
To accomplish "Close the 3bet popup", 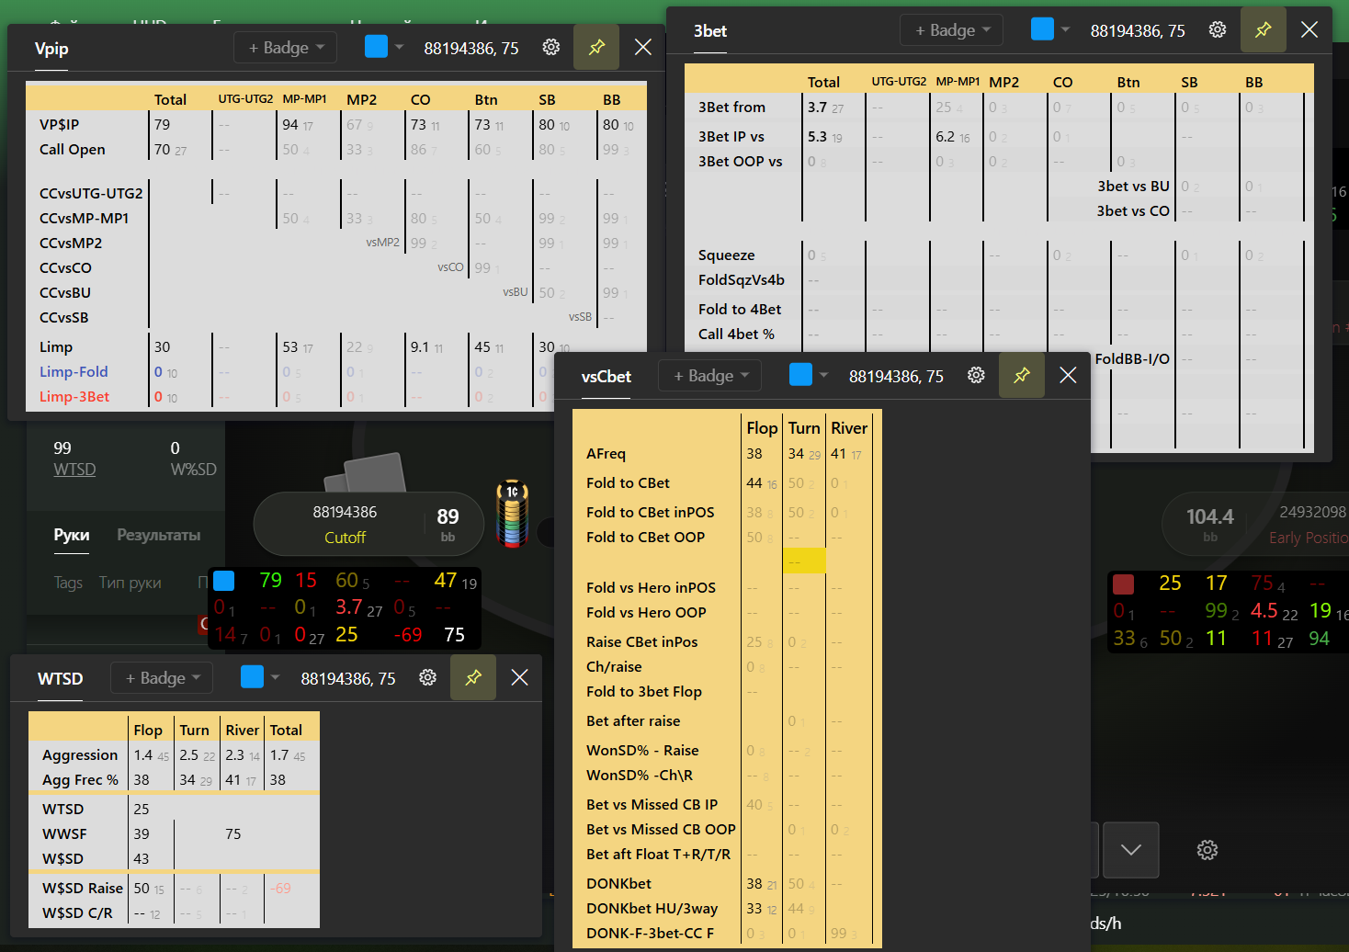I will [x=1309, y=29].
